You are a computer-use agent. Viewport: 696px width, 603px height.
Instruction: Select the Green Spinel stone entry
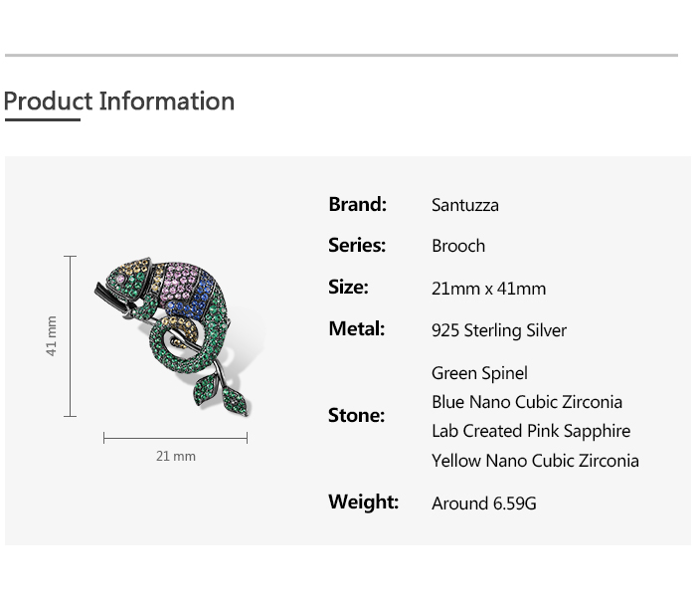479,374
